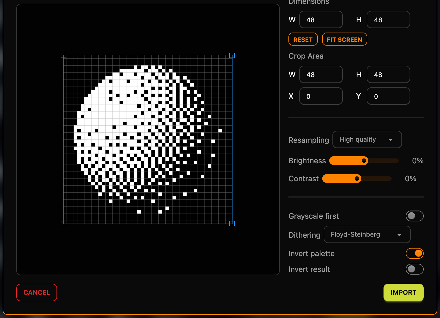This screenshot has height=318, width=440.
Task: Click the Crop Area heading
Action: (x=306, y=56)
